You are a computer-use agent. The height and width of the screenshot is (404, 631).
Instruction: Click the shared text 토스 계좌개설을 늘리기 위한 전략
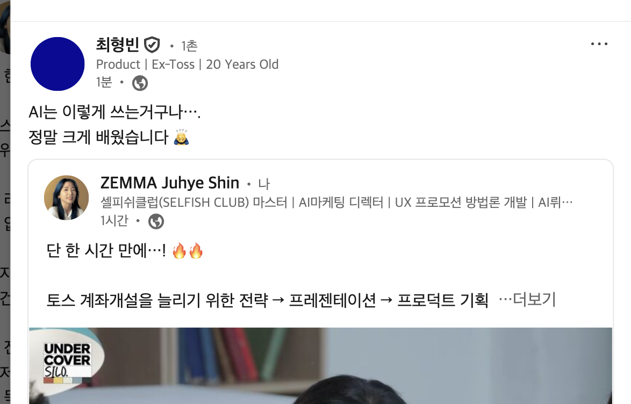click(157, 300)
